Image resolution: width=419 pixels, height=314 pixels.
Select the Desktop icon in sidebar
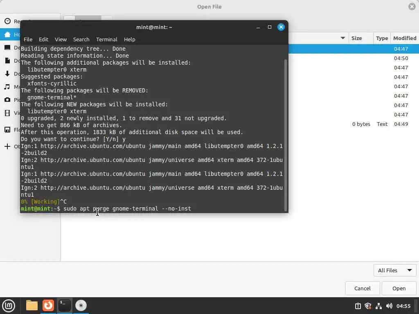7,47
